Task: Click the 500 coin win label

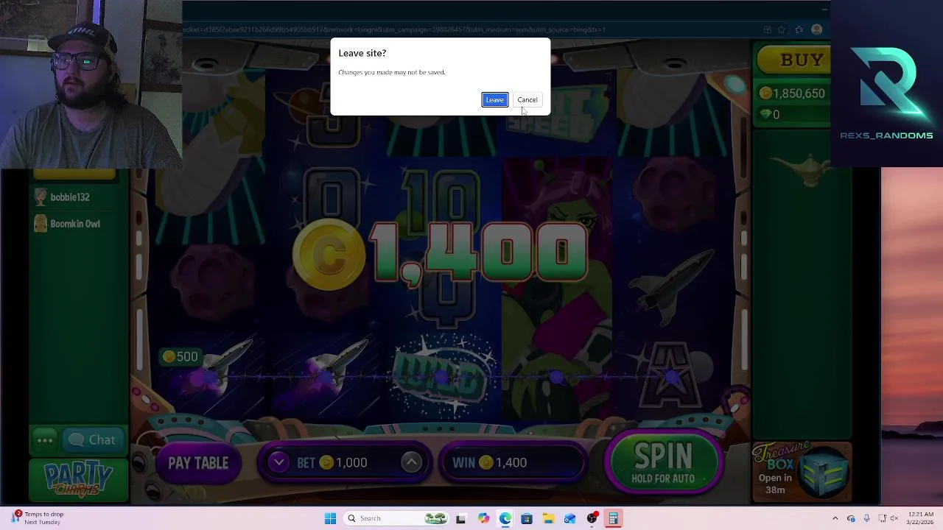Action: pos(180,356)
